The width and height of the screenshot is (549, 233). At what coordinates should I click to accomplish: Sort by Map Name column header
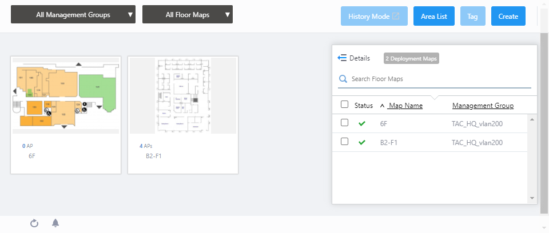pyautogui.click(x=405, y=106)
